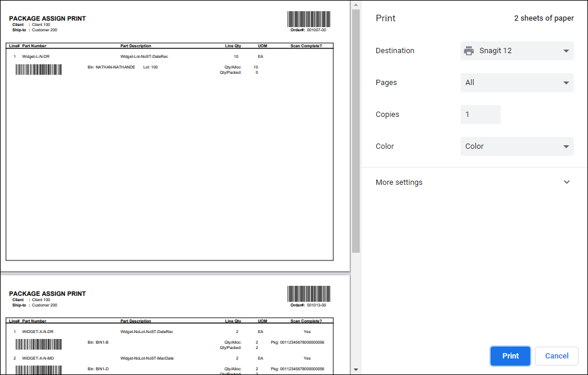Click the second page PACKAGE ASSIGN PRINT title
Screen dimensions: 588x375
pos(47,294)
